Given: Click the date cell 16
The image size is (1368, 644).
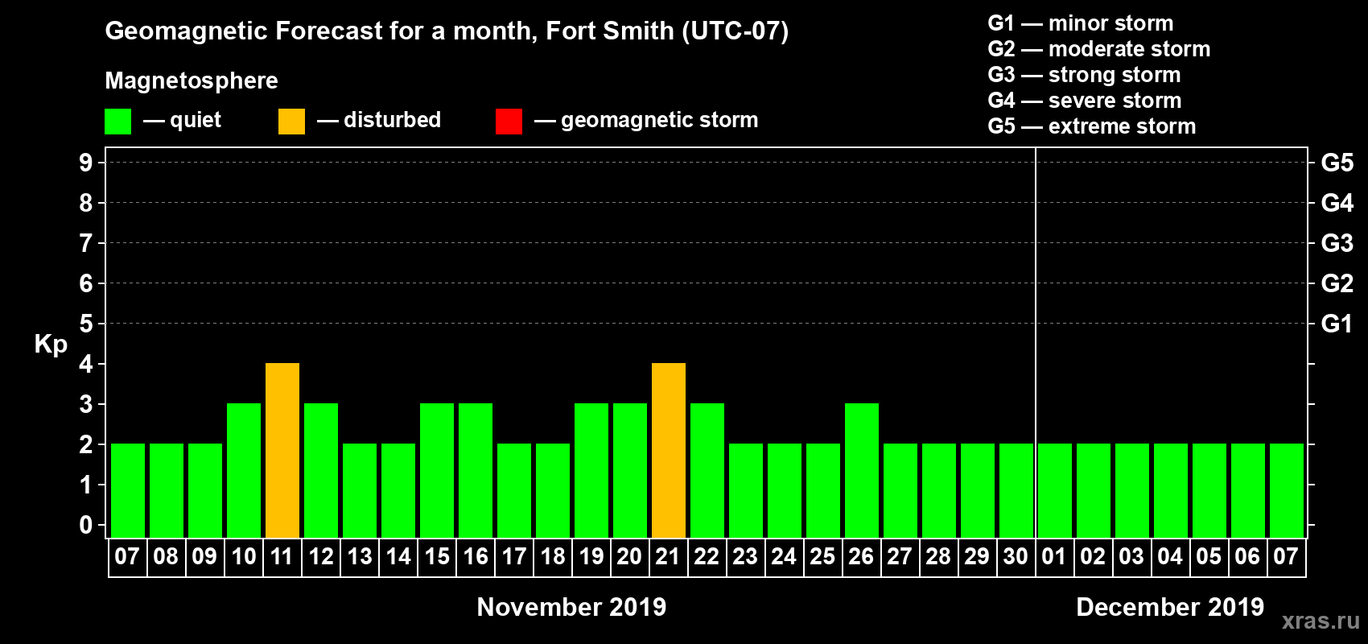Looking at the screenshot, I should point(476,557).
